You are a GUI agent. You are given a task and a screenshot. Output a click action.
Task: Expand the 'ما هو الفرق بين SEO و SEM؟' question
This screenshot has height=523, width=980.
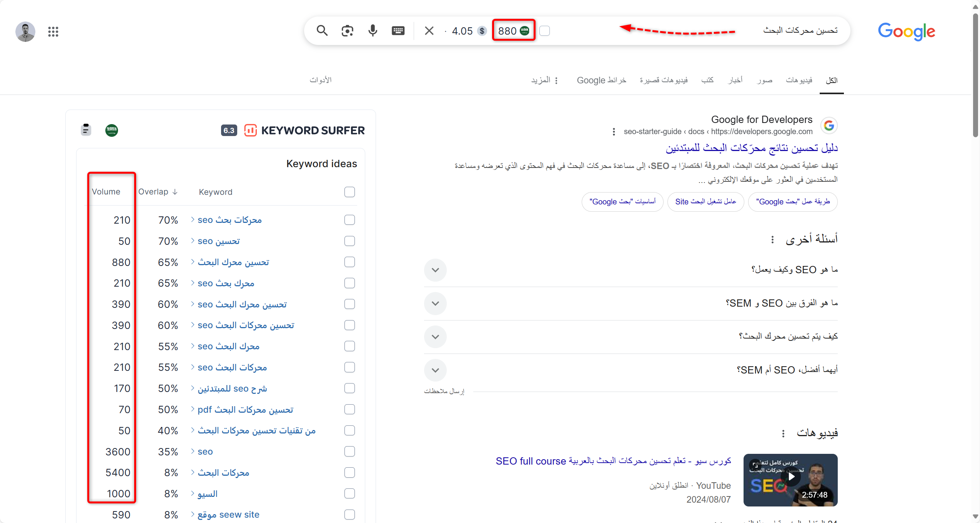point(435,303)
